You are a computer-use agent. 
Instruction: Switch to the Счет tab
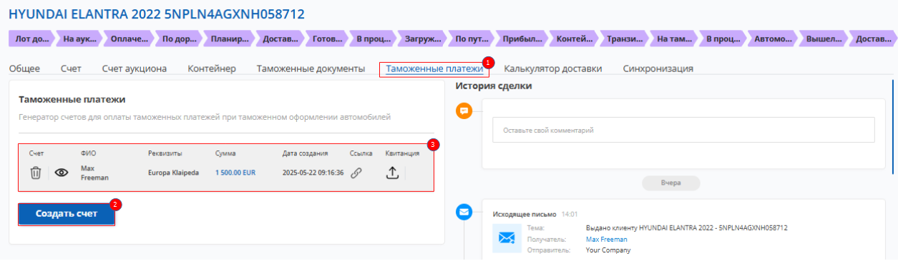[71, 68]
